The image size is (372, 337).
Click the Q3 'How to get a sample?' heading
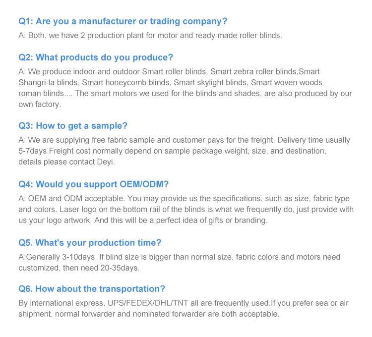[73, 126]
